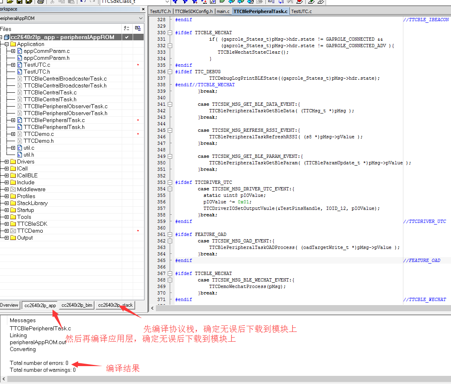
Task: Expand the Output folder
Action: pyautogui.click(x=7, y=238)
